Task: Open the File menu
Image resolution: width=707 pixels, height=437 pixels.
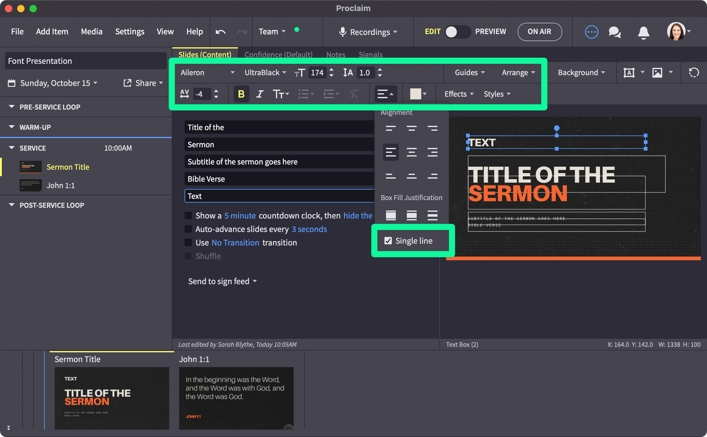Action: (17, 32)
